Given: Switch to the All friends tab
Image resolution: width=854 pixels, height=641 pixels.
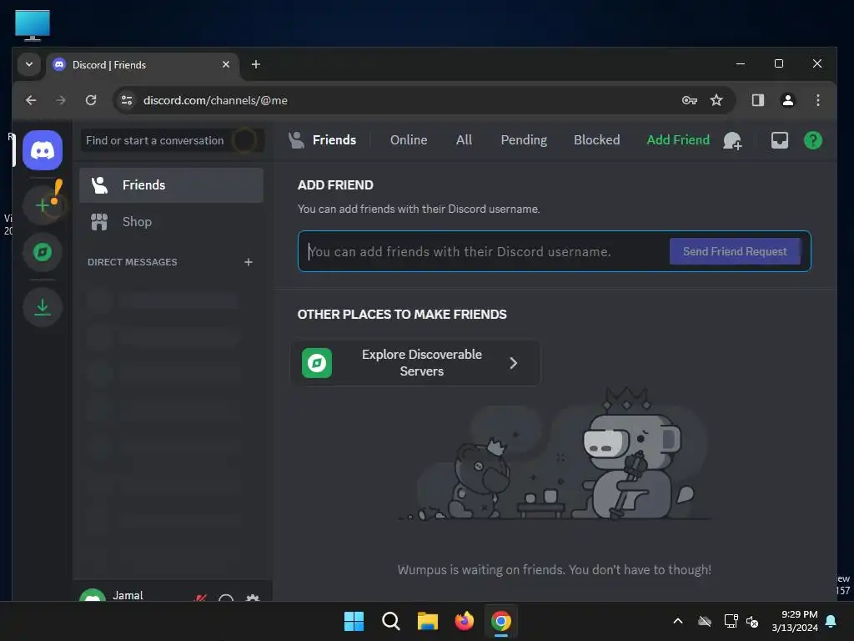Looking at the screenshot, I should 464,140.
